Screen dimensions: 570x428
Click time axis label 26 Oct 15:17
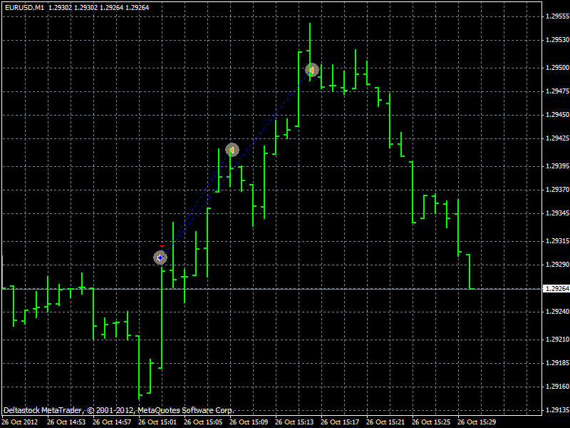[x=340, y=422]
